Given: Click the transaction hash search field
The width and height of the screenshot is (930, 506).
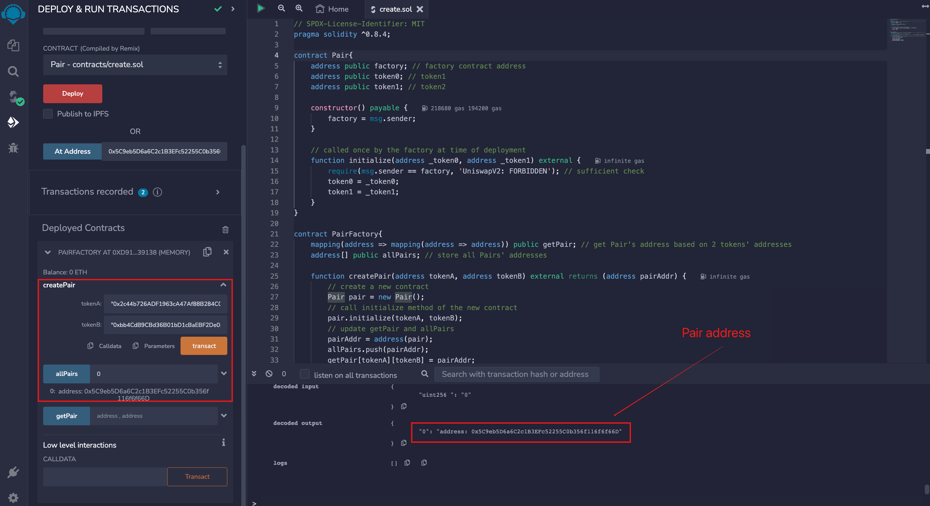Looking at the screenshot, I should (516, 374).
